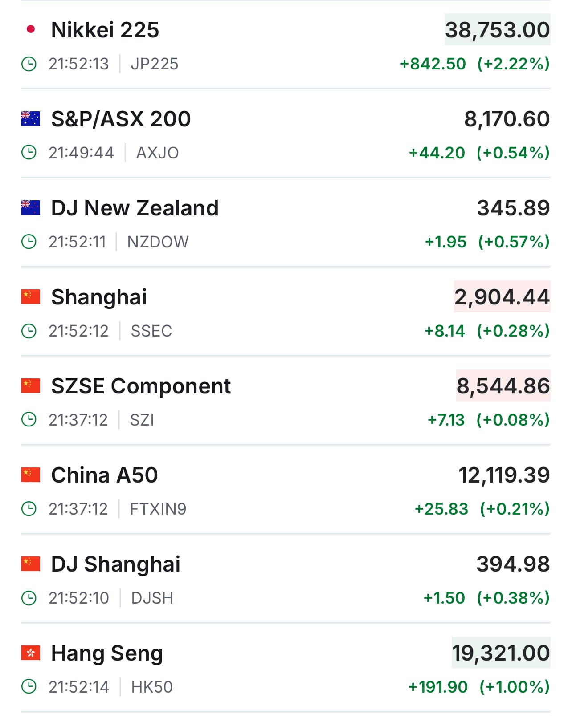Select the DJ New Zealand index name

135,208
